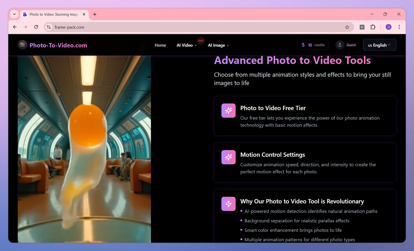The image size is (414, 251).
Task: Click the Choose from multiple animation styles subtitle
Action: click(x=302, y=79)
